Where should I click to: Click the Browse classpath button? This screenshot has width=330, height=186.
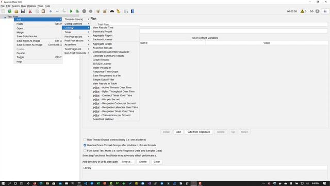[x=126, y=162]
